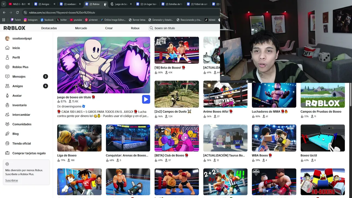Open Crear in Roblox top navigation
The width and height of the screenshot is (352, 198).
109,28
